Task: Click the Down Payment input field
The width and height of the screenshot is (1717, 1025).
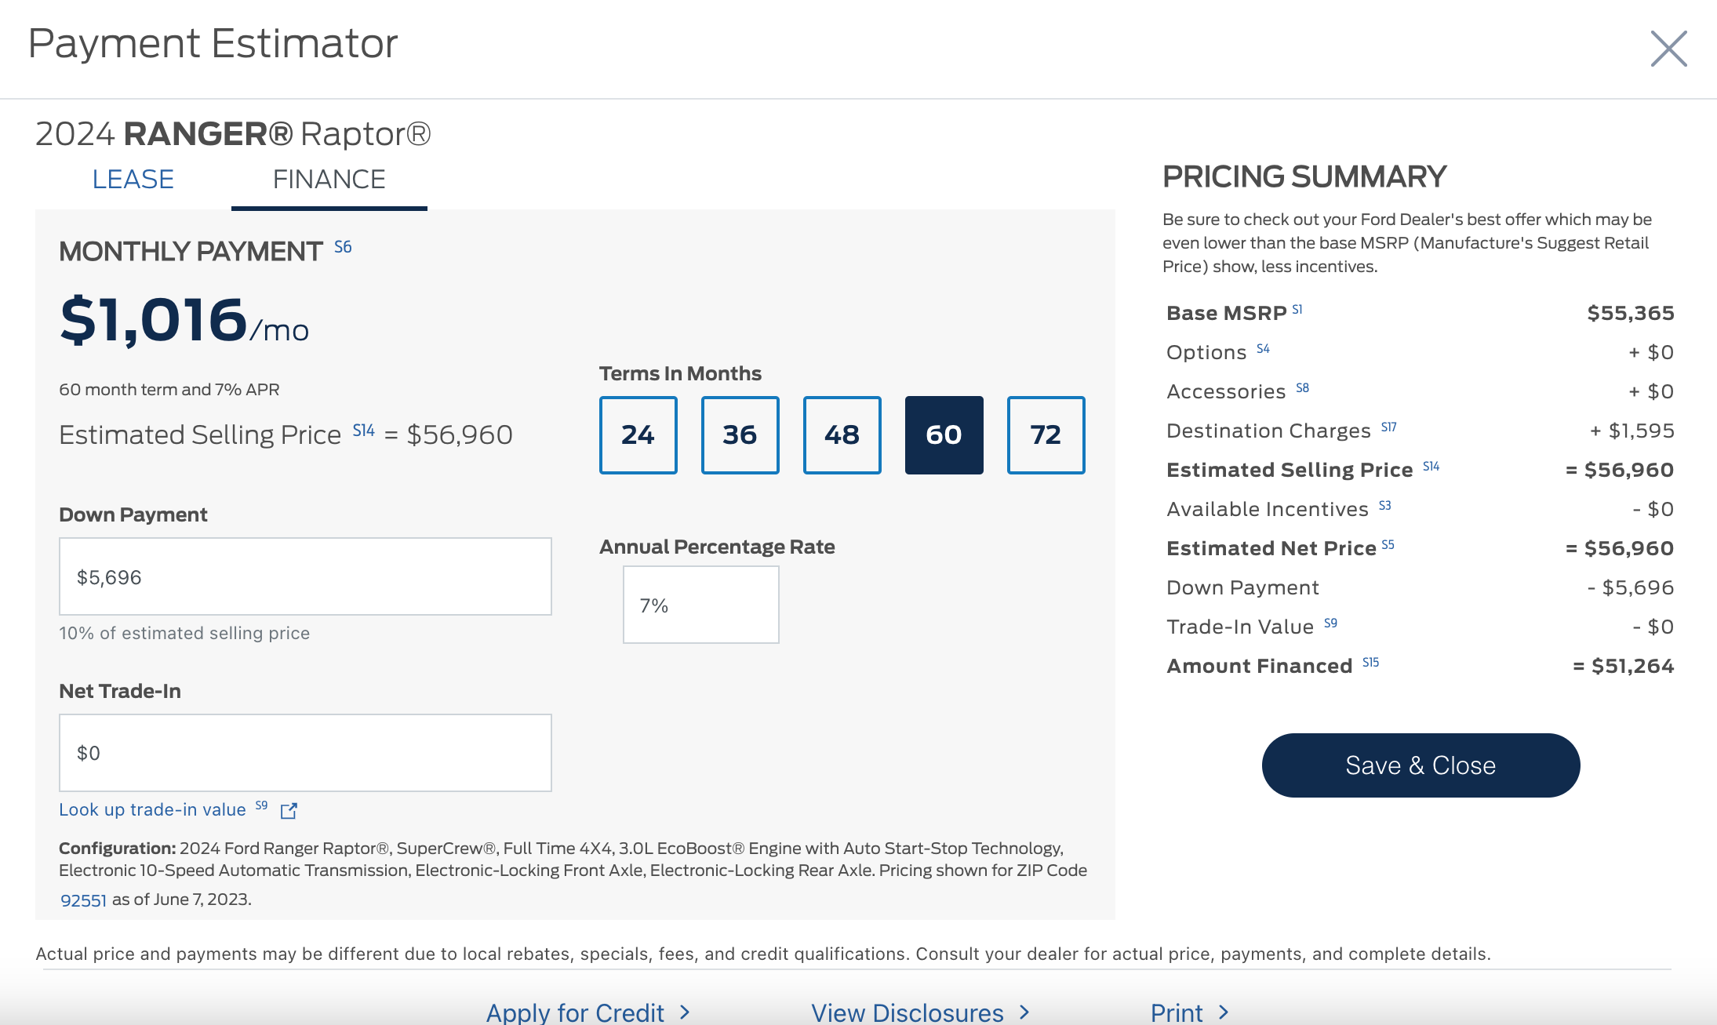Action: [305, 577]
